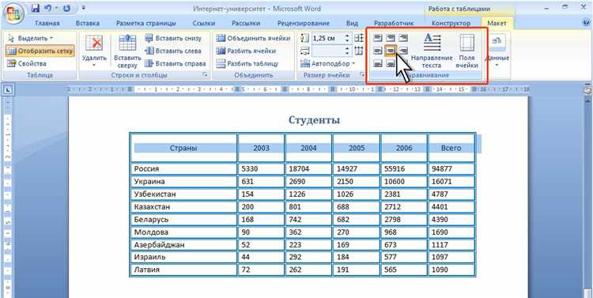Image resolution: width=593 pixels, height=298 pixels.
Task: Align cell text center right
Action: point(403,51)
